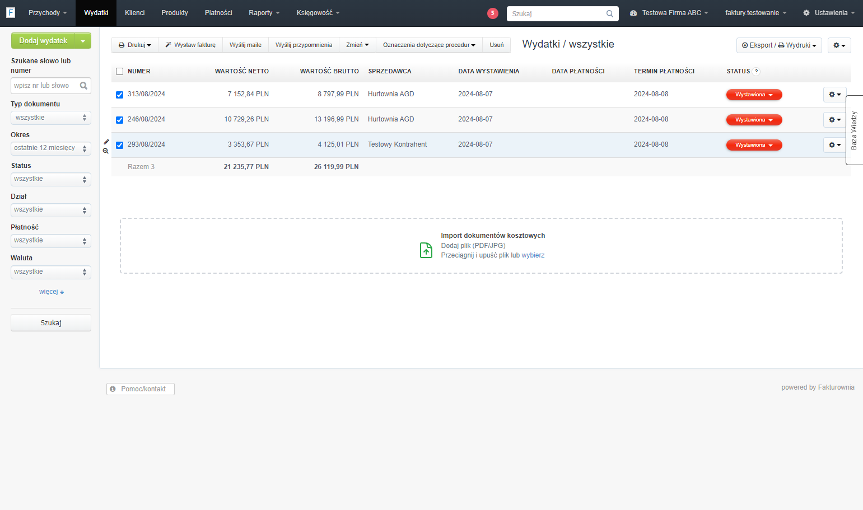Image resolution: width=863 pixels, height=510 pixels.
Task: Uncheck the checkbox for invoice 313/08/2024
Action: (119, 95)
